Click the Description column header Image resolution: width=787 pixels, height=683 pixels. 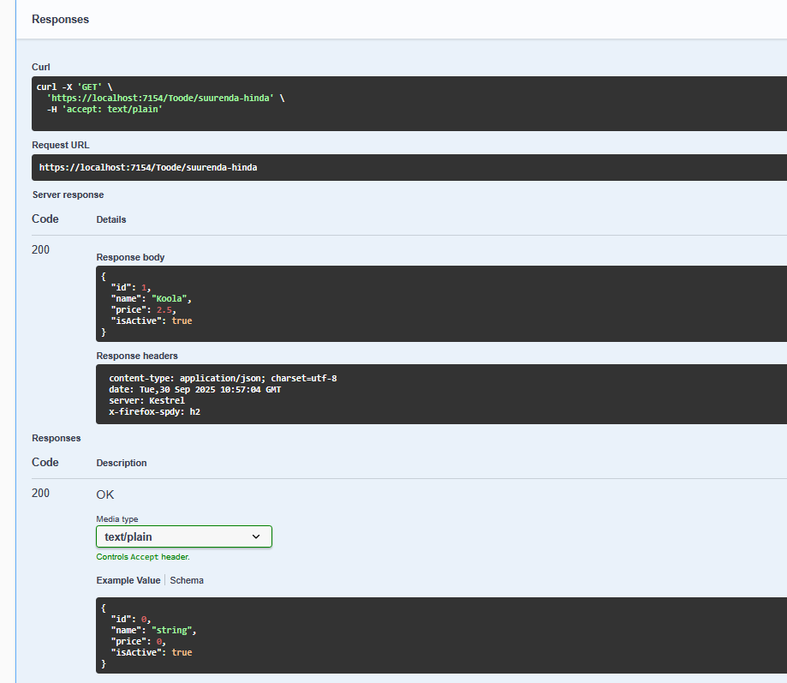(x=121, y=463)
